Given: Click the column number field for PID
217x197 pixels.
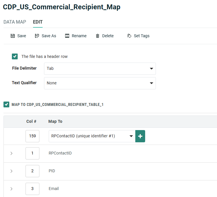Looking at the screenshot, I should click(32, 171).
